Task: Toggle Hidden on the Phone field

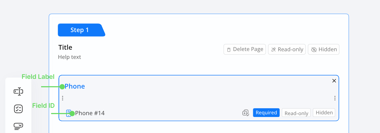Action: click(324, 113)
